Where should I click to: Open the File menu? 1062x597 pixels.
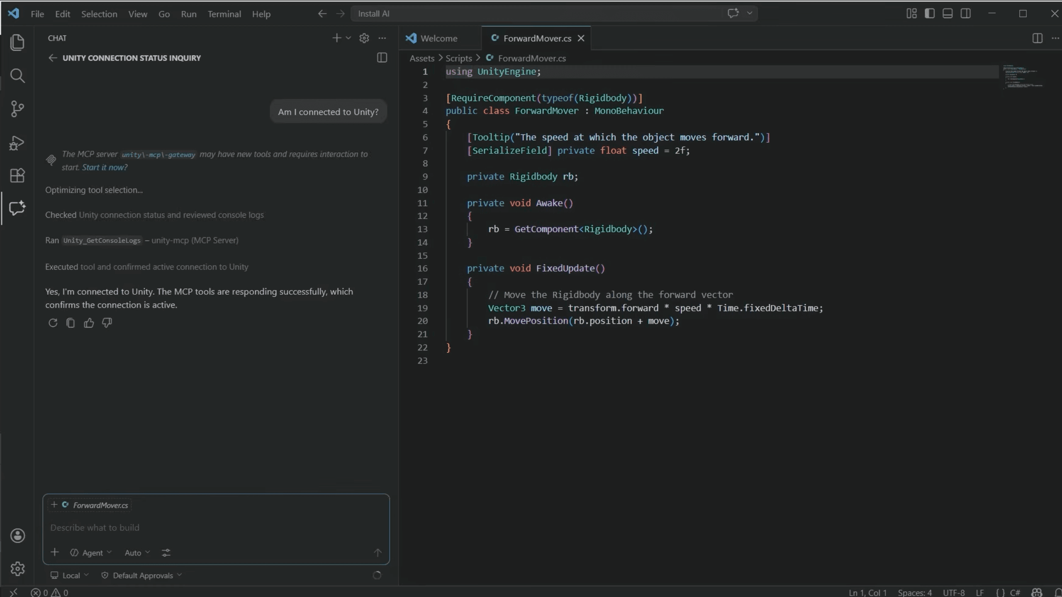37,14
